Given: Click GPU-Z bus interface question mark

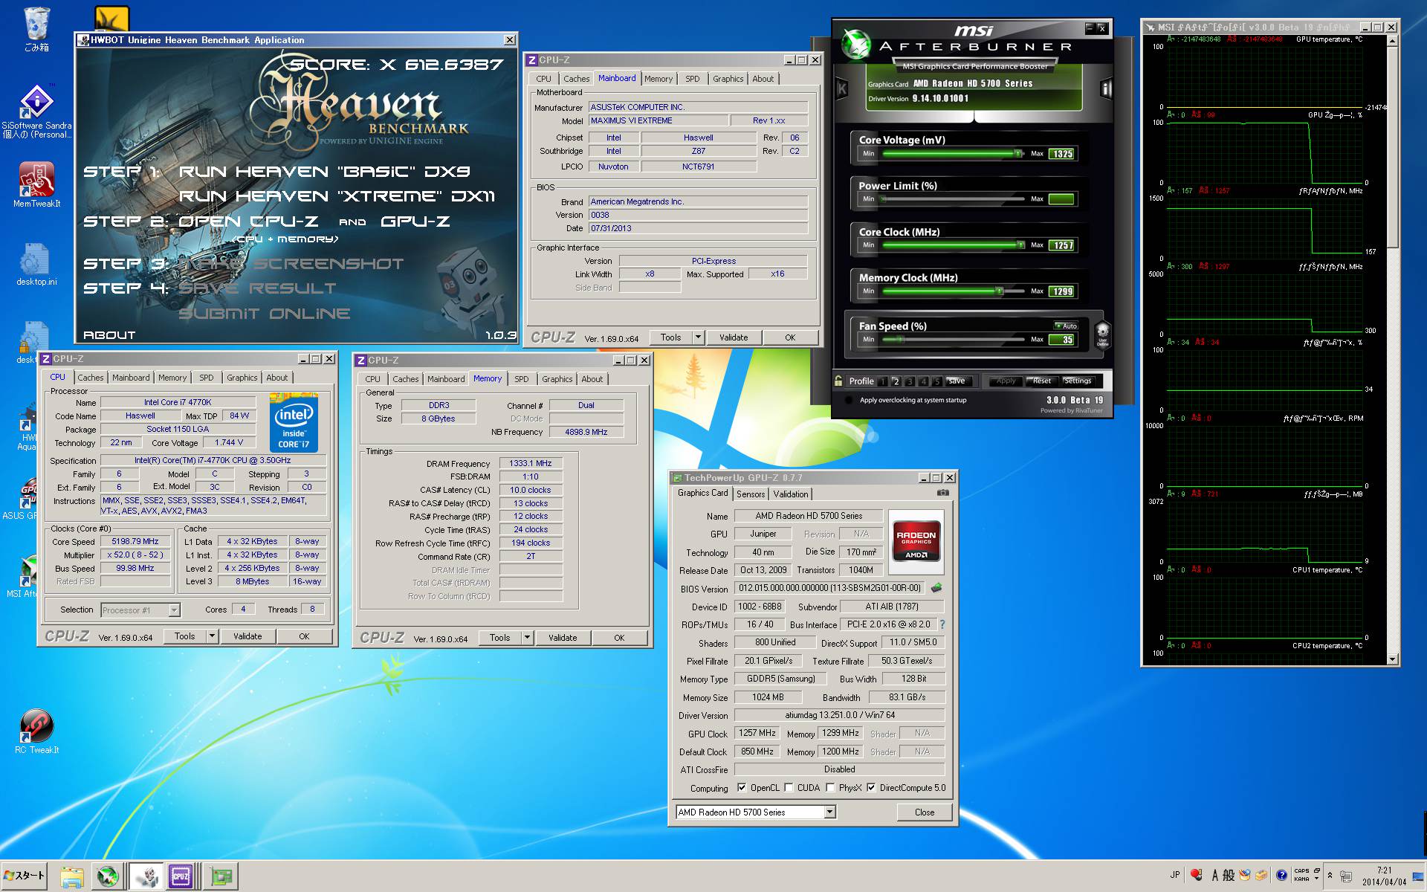Looking at the screenshot, I should tap(942, 624).
